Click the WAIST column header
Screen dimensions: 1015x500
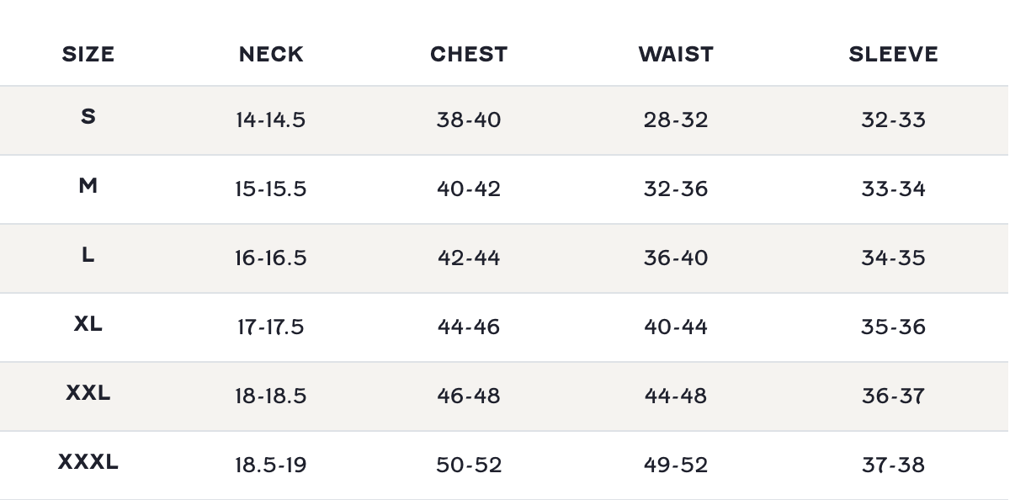(676, 55)
